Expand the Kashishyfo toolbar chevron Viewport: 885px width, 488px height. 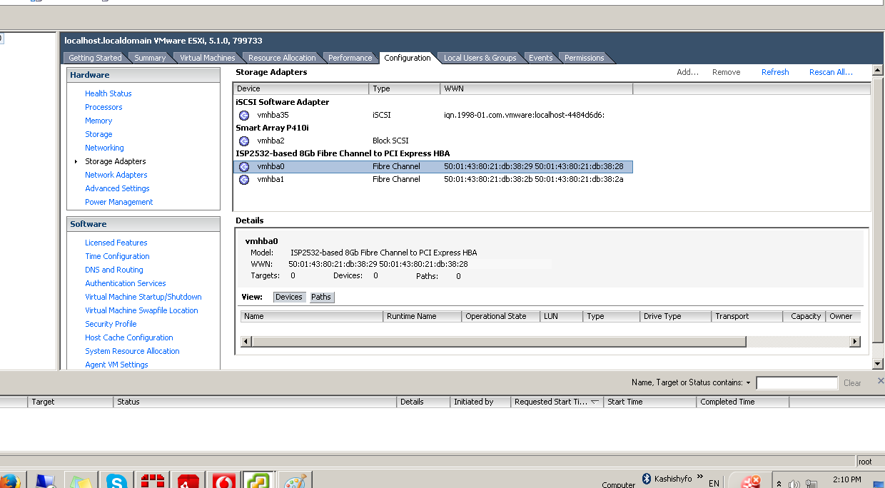pos(700,477)
